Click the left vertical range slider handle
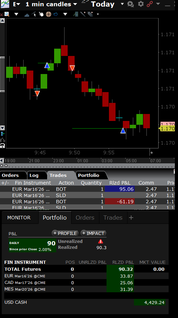This screenshot has width=178, height=318. point(2,75)
